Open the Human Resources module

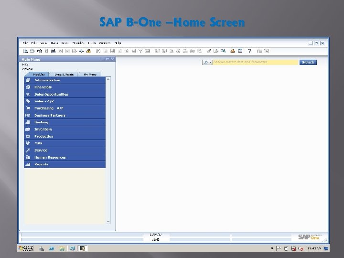point(64,158)
